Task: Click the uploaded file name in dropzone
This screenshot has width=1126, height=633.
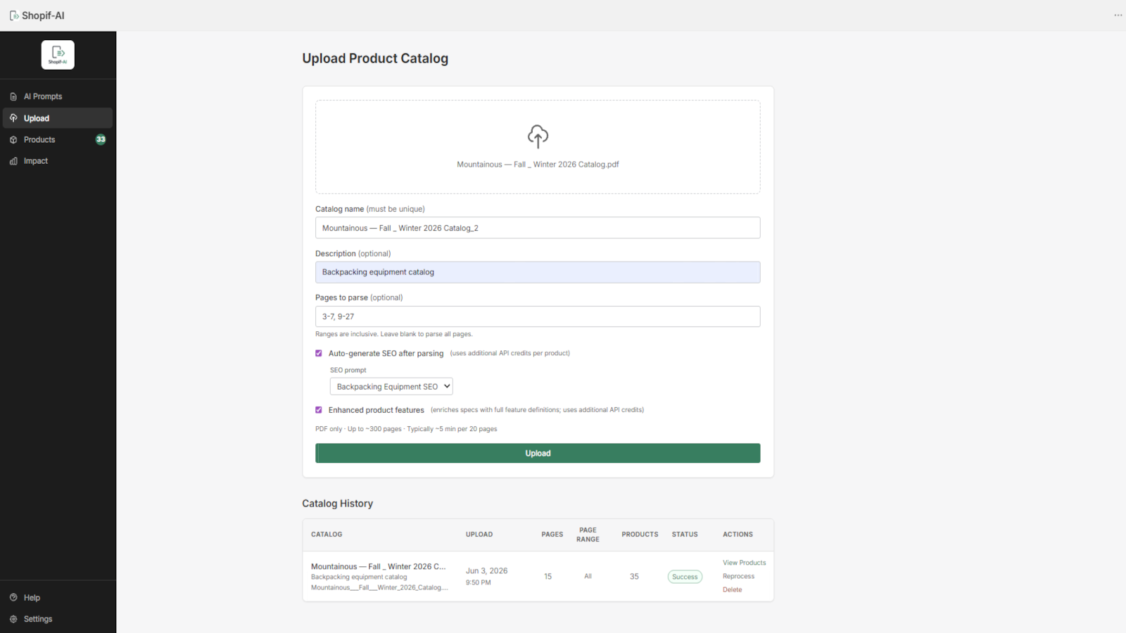Action: coord(538,165)
